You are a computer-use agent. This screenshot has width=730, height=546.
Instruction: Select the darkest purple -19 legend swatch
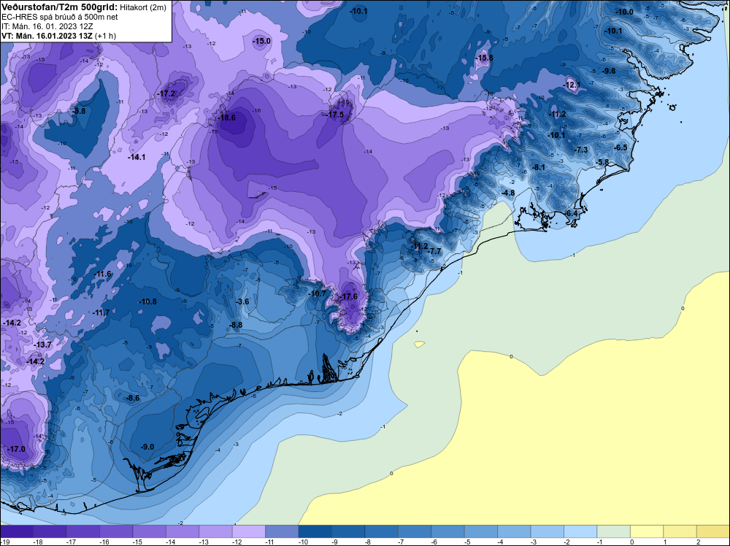(17, 531)
